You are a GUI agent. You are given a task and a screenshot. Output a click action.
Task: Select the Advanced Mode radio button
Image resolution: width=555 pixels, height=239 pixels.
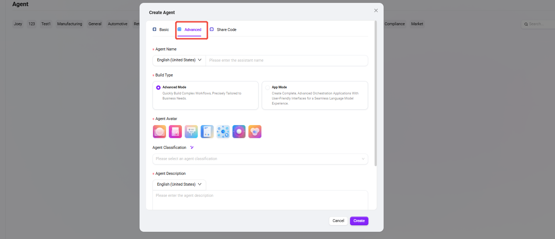158,88
